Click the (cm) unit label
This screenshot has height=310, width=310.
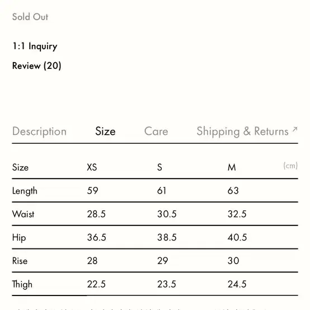click(x=290, y=166)
